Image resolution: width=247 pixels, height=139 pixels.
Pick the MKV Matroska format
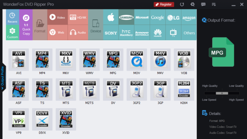click(x=66, y=59)
